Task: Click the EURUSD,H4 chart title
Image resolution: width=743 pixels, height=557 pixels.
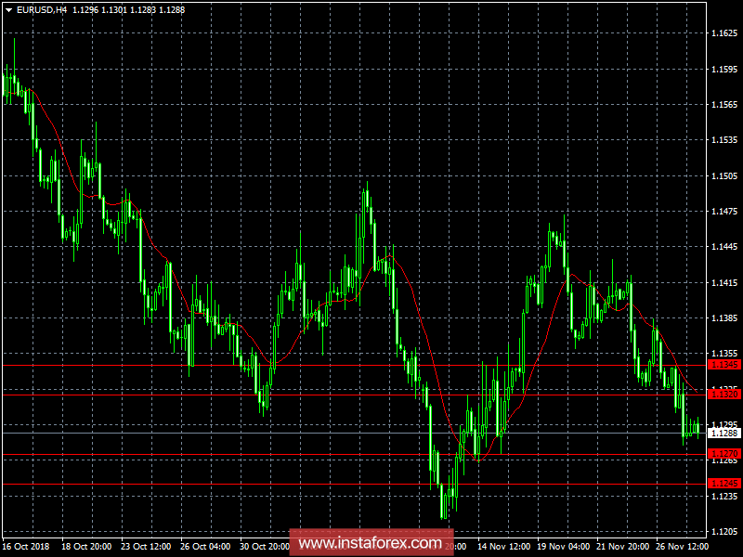Action: [x=42, y=10]
